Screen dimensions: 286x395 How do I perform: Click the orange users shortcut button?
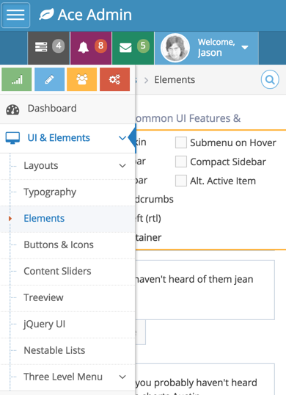point(81,79)
